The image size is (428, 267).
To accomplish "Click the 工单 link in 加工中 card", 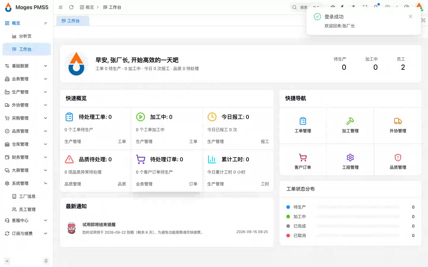I will tap(193, 142).
